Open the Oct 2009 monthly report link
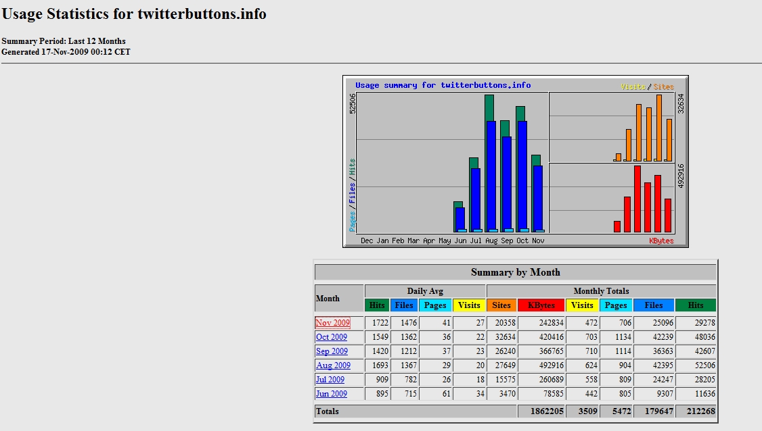The height and width of the screenshot is (431, 762). [x=332, y=337]
